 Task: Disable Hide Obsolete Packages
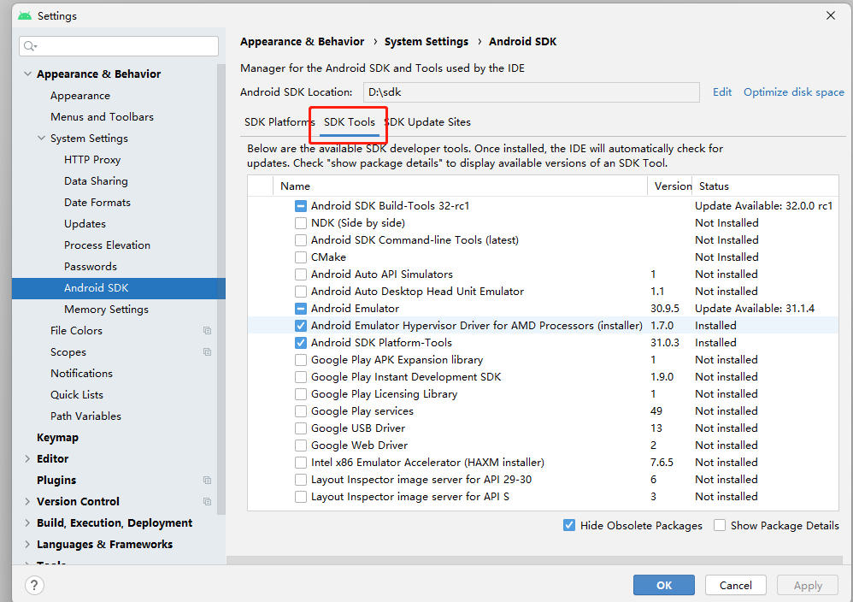tap(569, 525)
